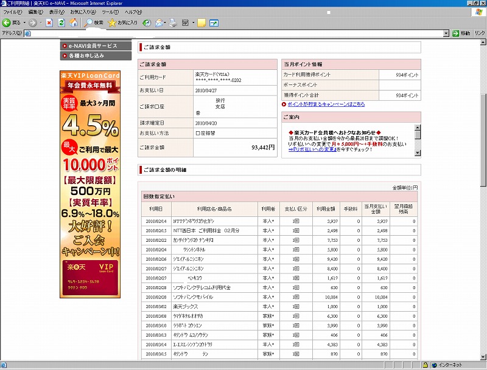
Task: Open ポイントが貯まるキャンペーンはこちら link
Action: click(326, 104)
